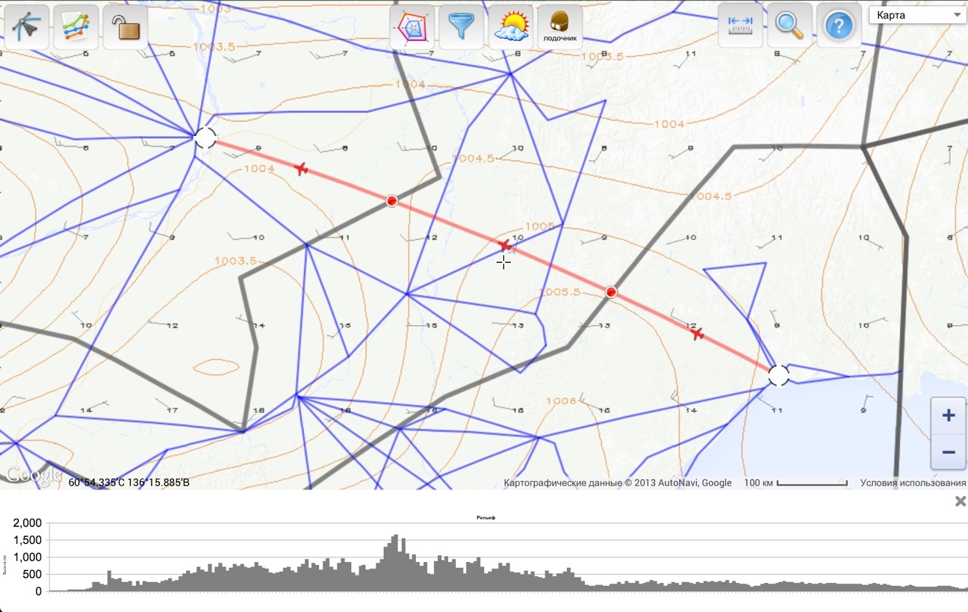Click the first red midpoint route marker
The image size is (968, 612).
point(391,201)
